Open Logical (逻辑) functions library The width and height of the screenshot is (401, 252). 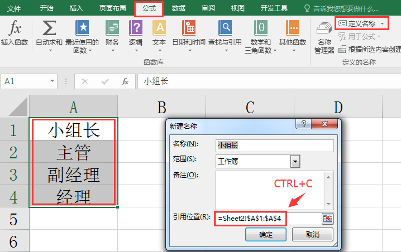coord(136,36)
